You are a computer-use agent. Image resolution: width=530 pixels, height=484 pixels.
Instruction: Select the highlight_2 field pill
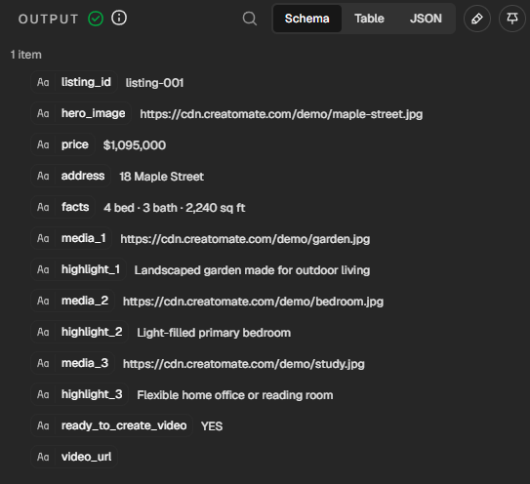click(80, 332)
